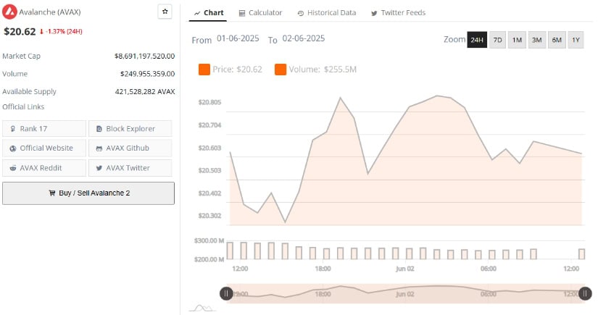The height and width of the screenshot is (315, 598).
Task: Click the Reddit icon in AVAX Reddit
Action: 13,168
